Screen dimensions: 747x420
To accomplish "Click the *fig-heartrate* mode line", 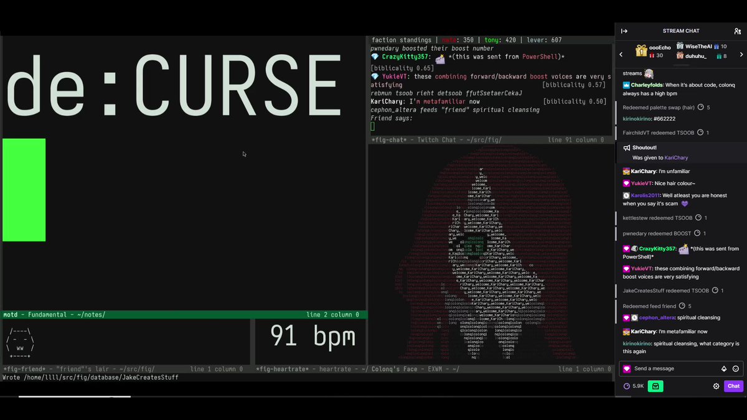I will click(311, 369).
